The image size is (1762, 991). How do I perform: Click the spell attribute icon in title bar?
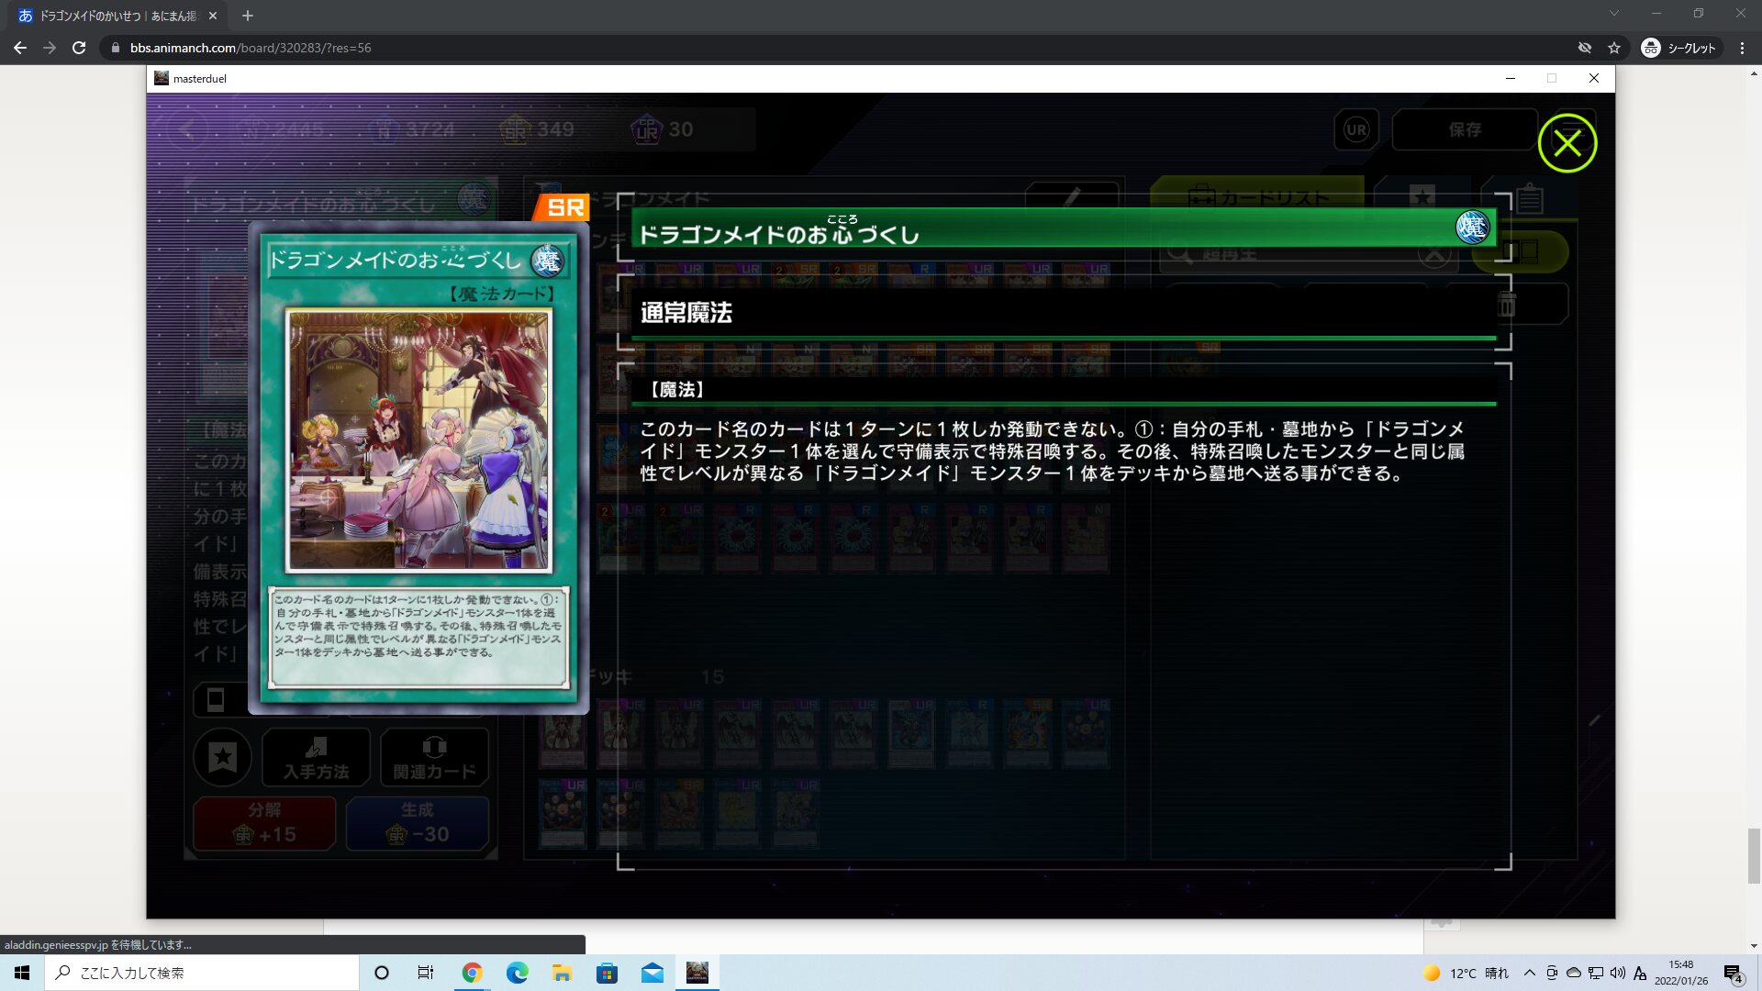[x=1472, y=227]
